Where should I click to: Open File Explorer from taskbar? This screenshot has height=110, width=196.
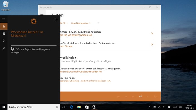click(79, 107)
